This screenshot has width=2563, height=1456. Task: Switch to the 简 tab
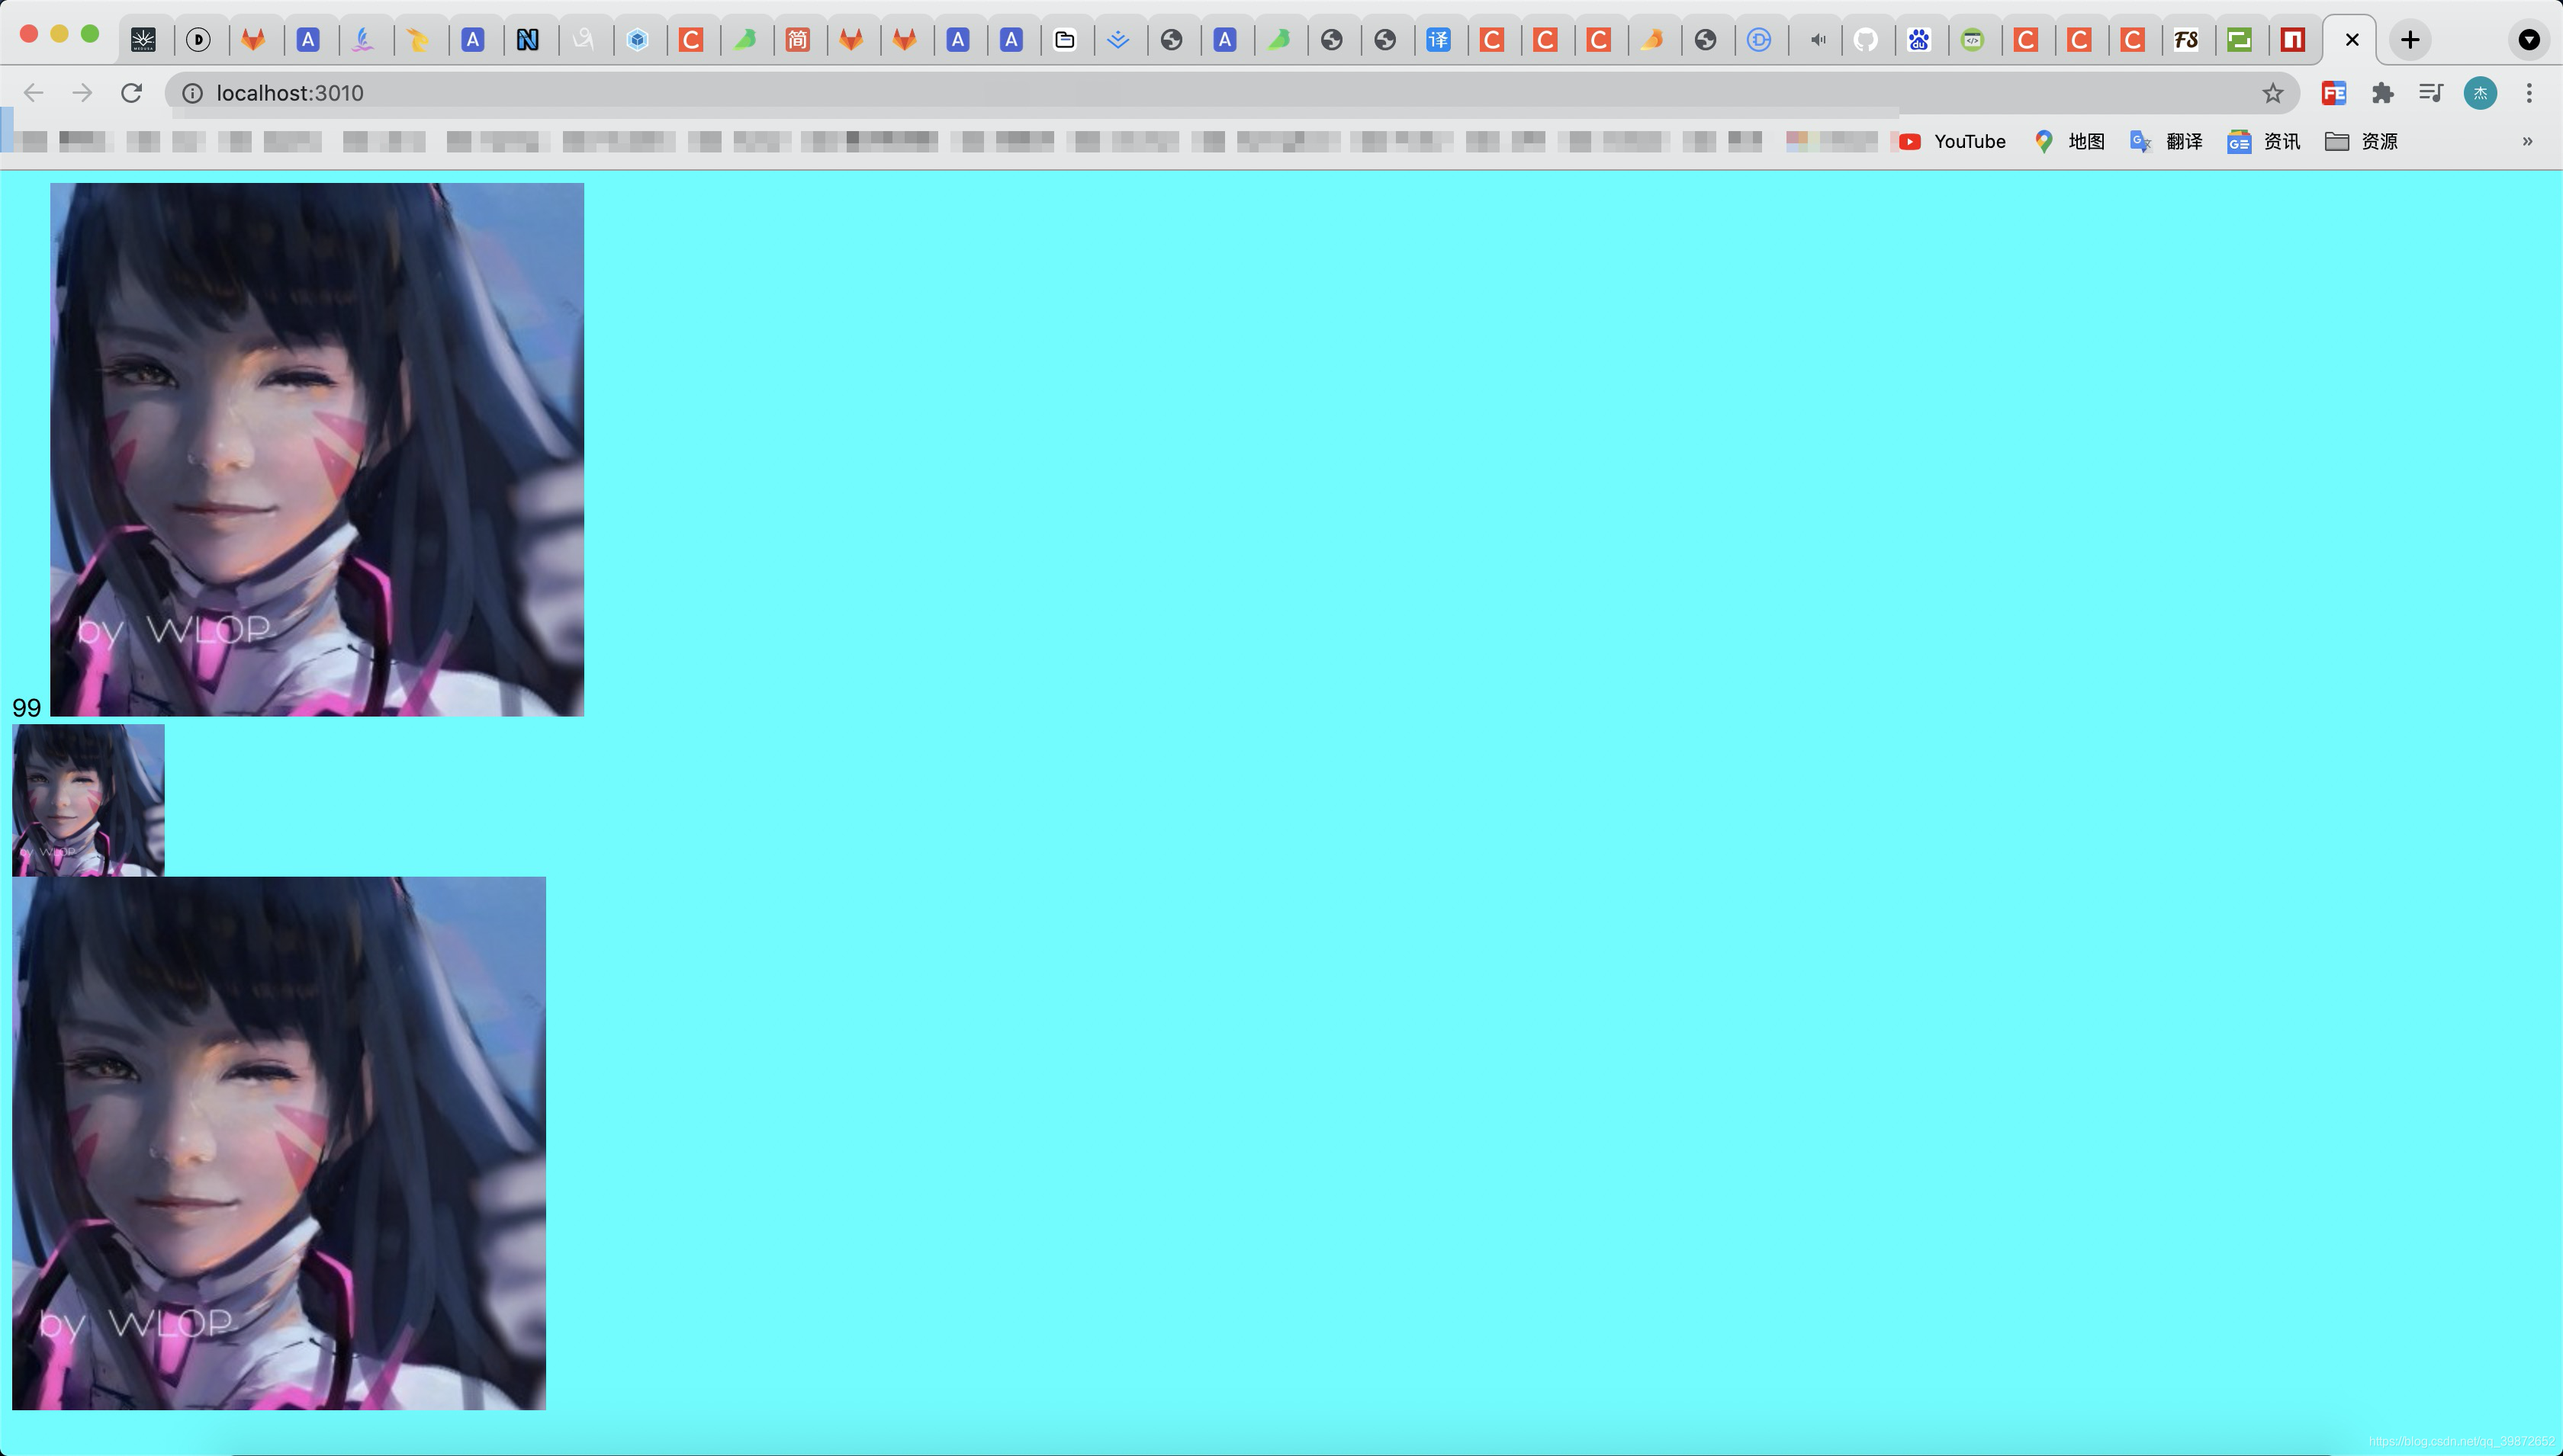(797, 40)
